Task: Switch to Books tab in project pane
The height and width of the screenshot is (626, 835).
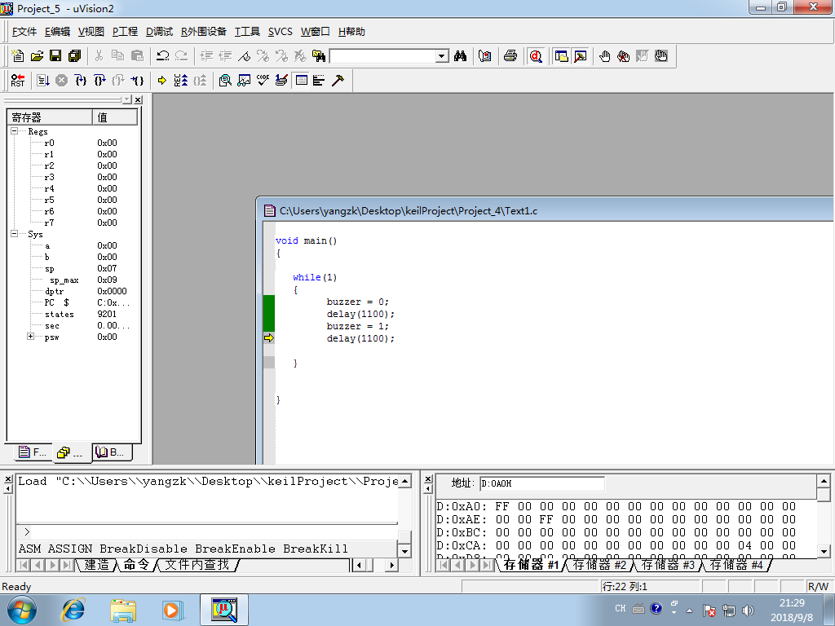Action: click(x=111, y=452)
